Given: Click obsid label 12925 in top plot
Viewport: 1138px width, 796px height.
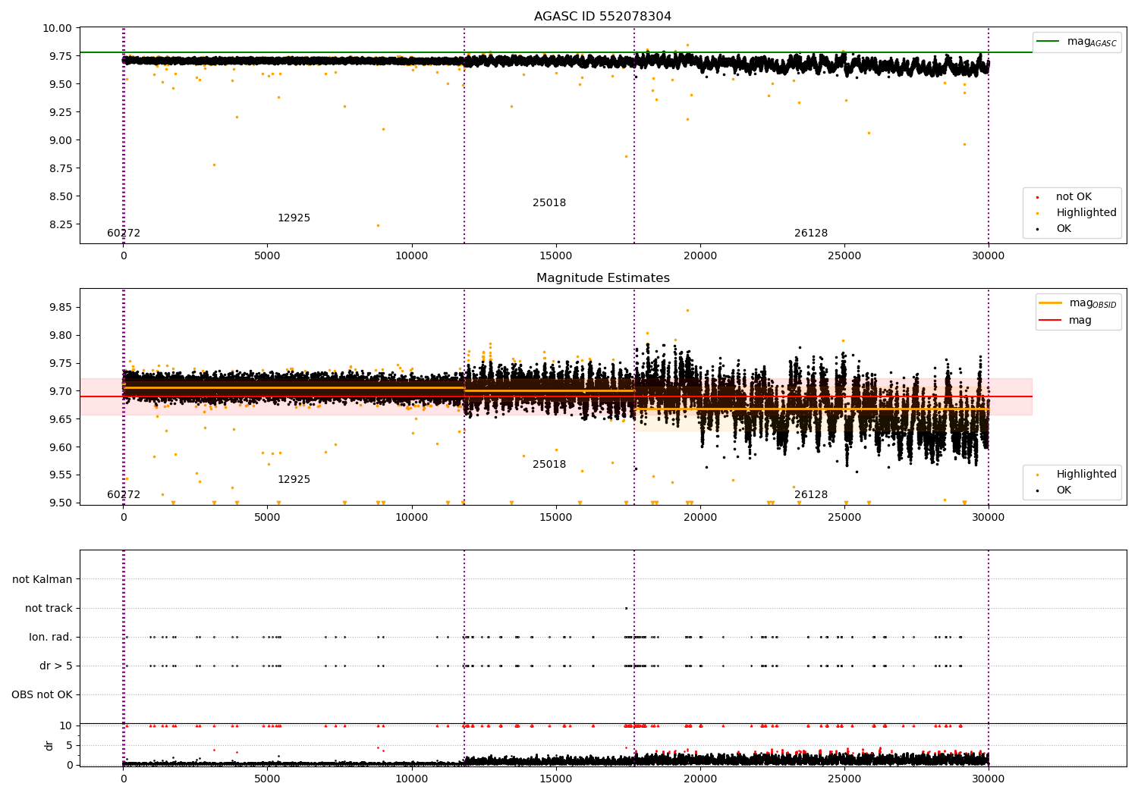Looking at the screenshot, I should tap(294, 218).
